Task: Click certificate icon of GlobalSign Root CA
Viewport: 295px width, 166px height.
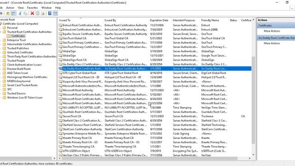Action: coord(60,60)
